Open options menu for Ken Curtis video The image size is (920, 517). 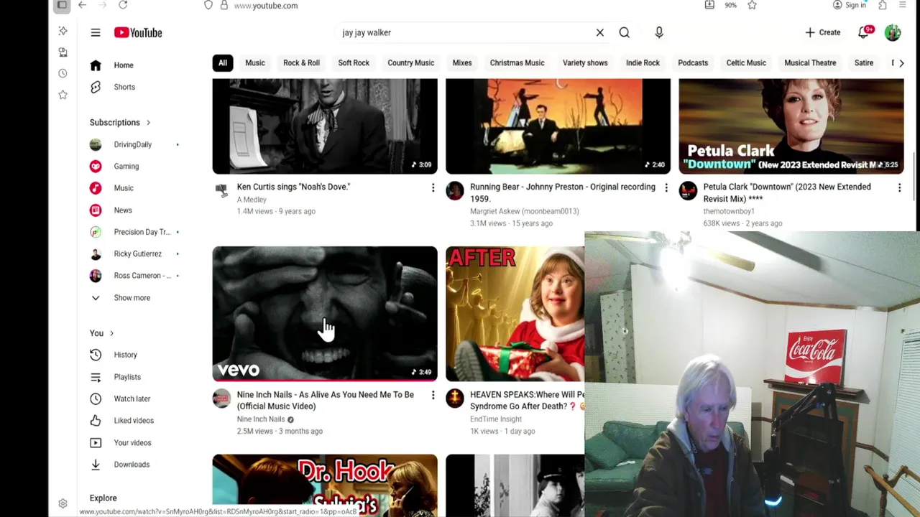click(x=433, y=187)
